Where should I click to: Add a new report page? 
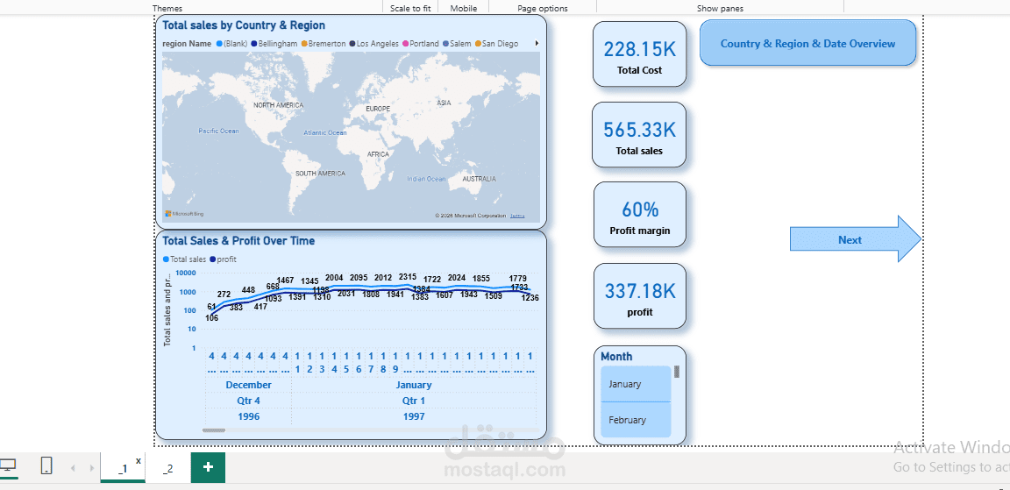208,467
